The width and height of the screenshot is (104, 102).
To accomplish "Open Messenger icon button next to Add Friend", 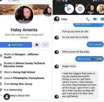I will coord(37,45).
